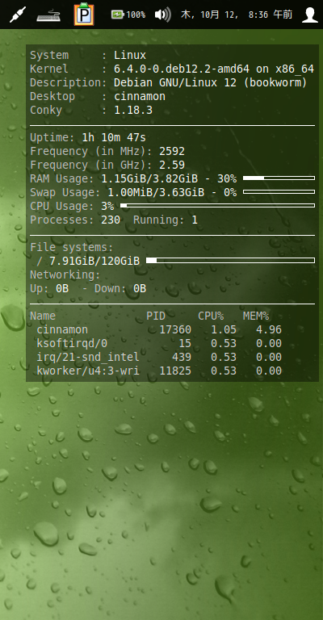Click the CPU Usage bar
The image size is (323, 620).
217,205
